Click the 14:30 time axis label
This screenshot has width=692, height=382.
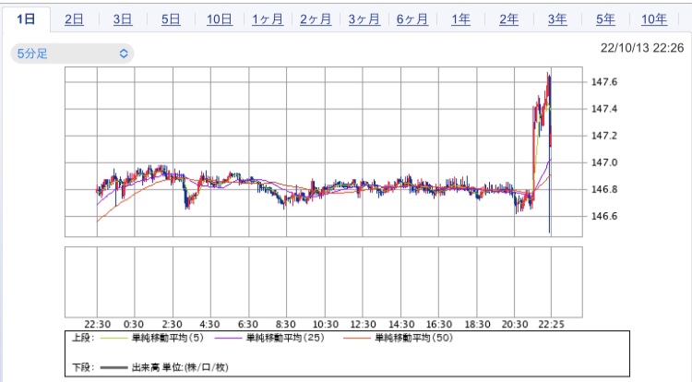coord(401,325)
